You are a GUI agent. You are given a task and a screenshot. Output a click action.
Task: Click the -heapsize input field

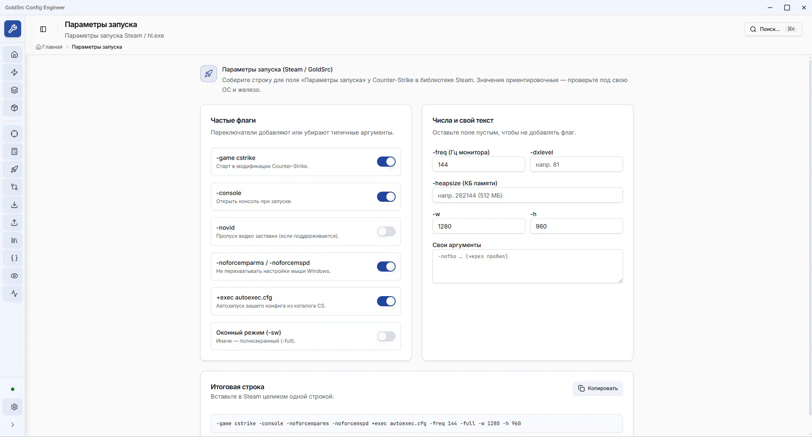pyautogui.click(x=527, y=195)
